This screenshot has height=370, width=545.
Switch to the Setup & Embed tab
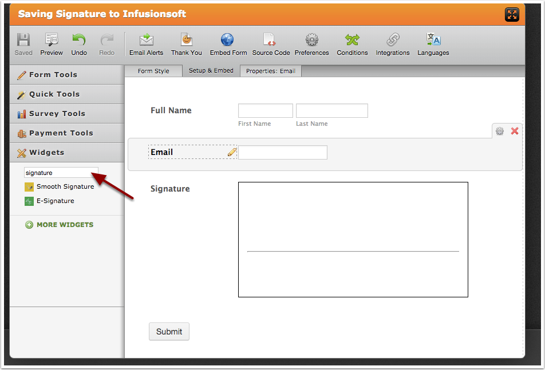click(x=211, y=70)
